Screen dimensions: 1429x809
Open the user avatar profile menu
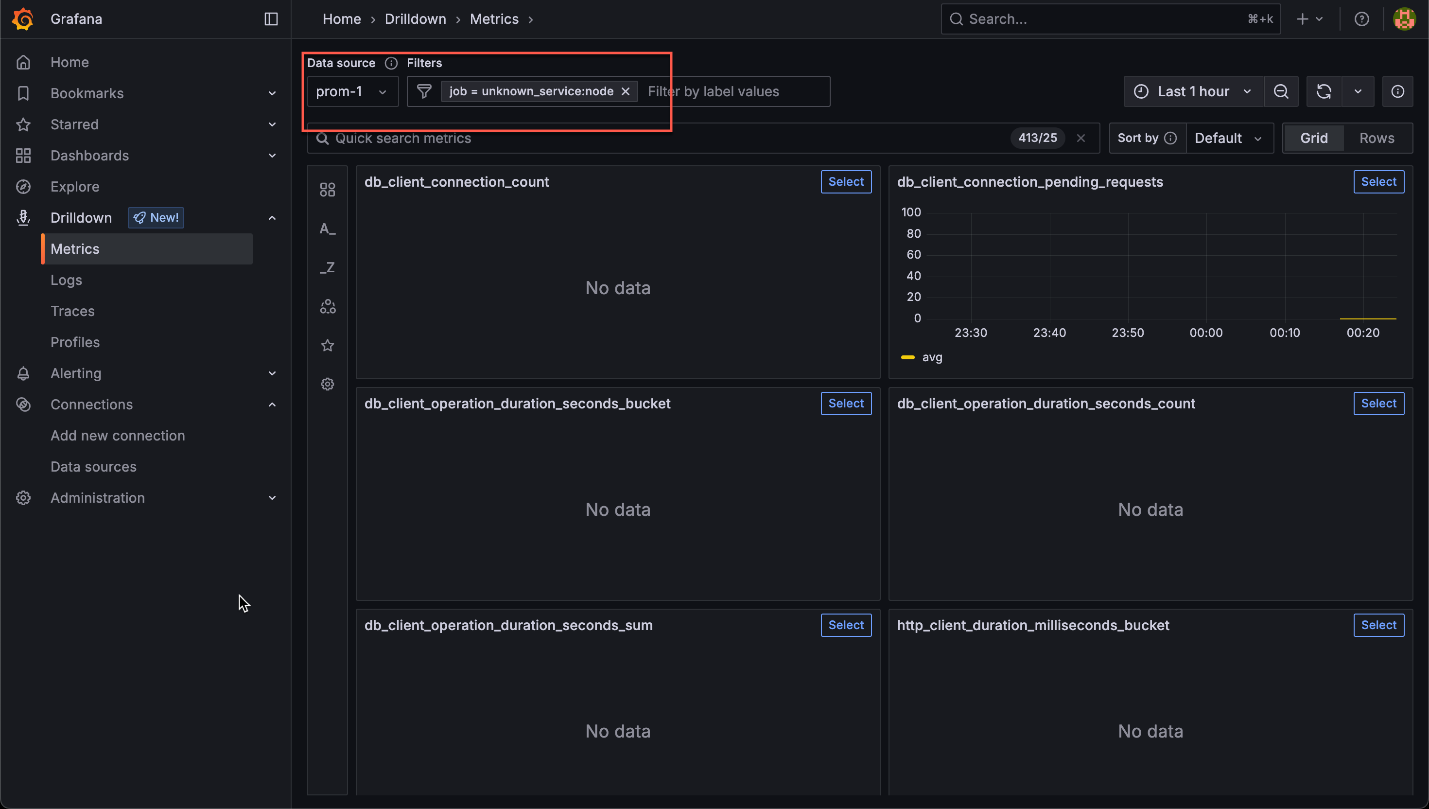[1404, 19]
